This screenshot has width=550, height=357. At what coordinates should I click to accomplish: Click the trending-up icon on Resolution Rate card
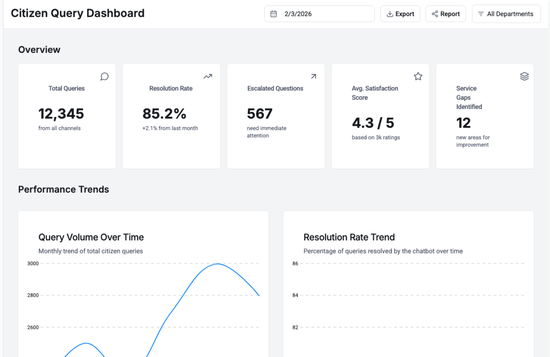tap(208, 76)
